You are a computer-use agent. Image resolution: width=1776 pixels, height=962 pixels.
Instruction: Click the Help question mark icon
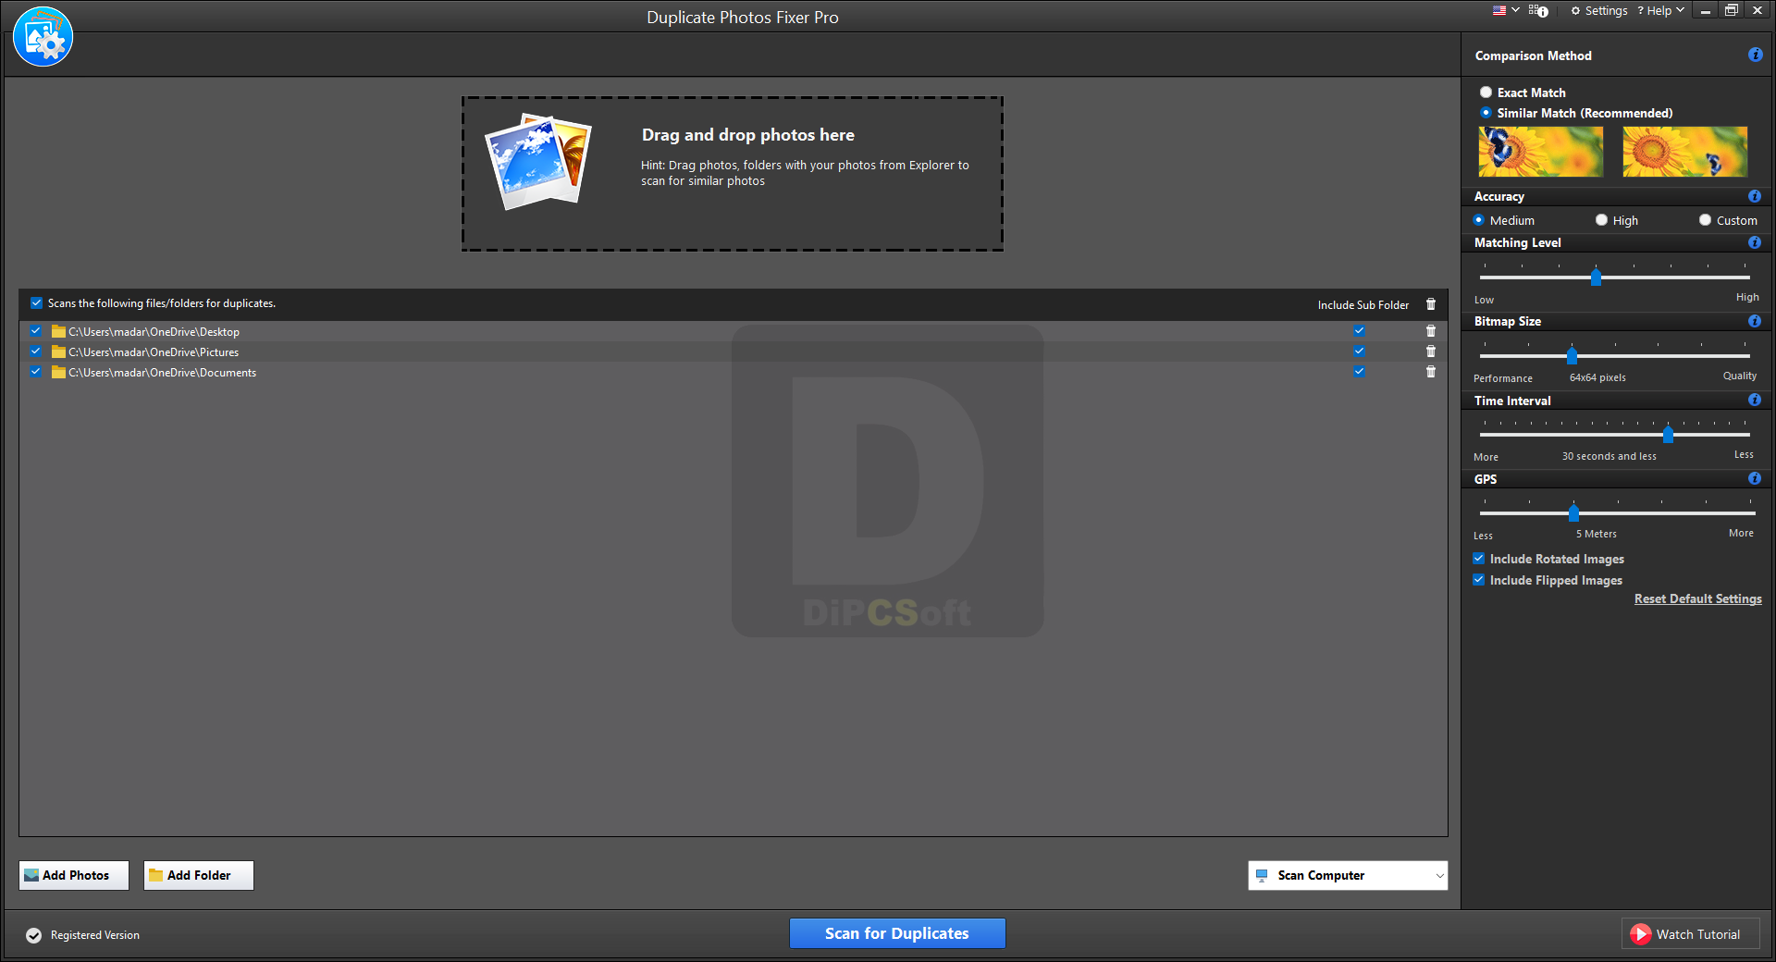coord(1640,11)
